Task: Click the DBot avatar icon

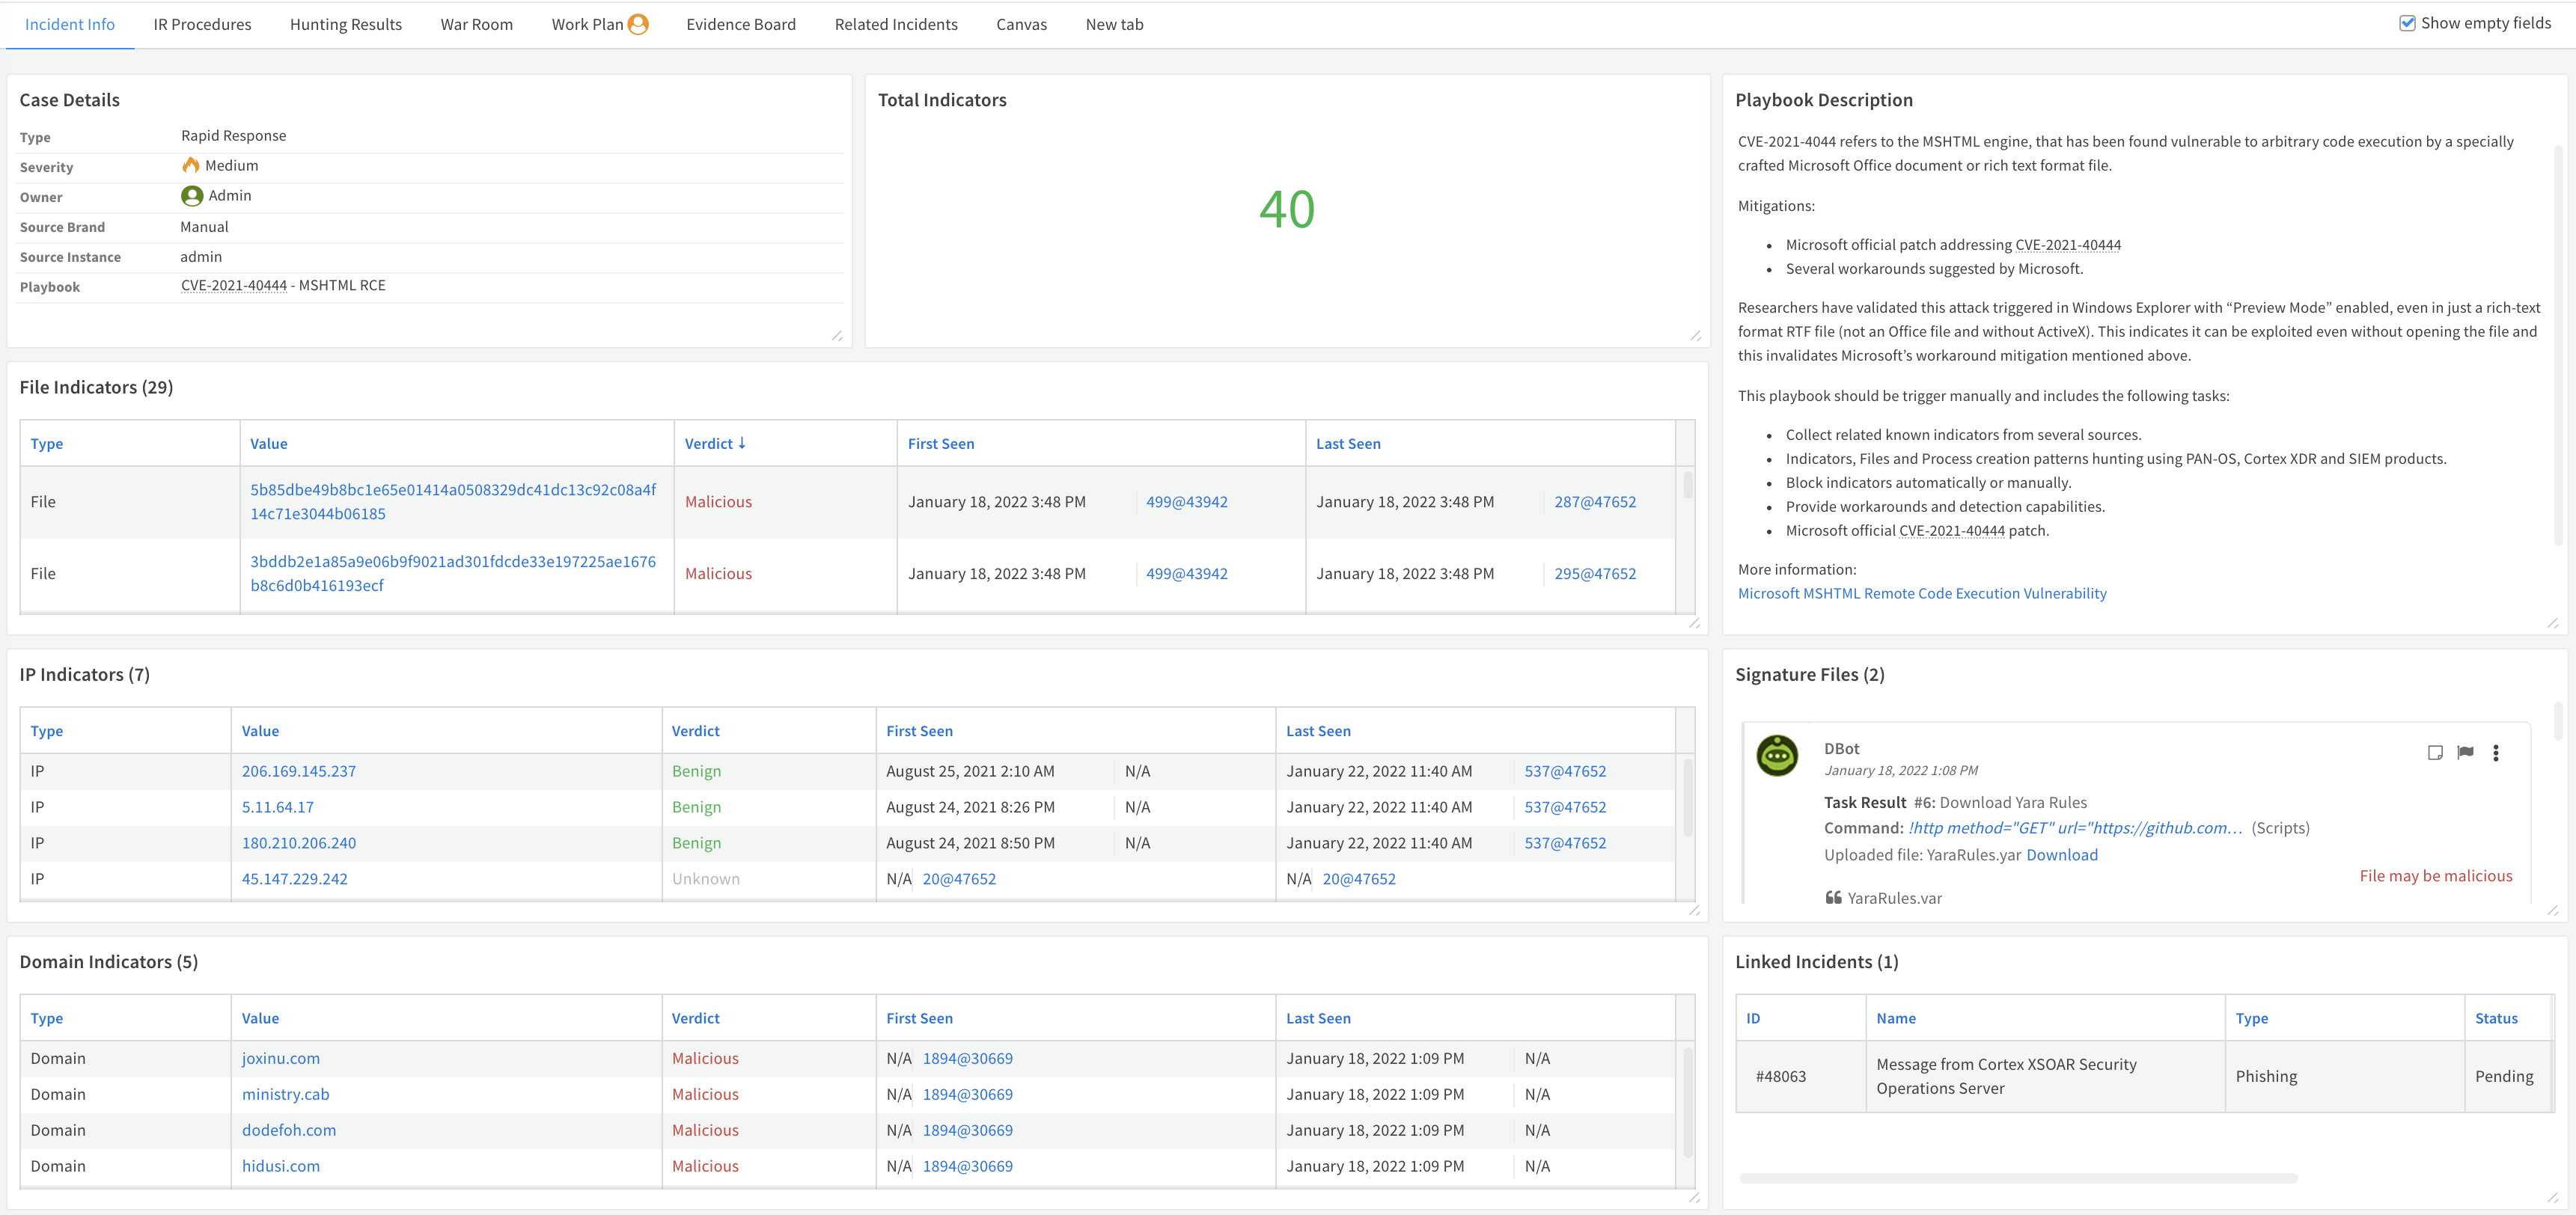Action: [1777, 756]
